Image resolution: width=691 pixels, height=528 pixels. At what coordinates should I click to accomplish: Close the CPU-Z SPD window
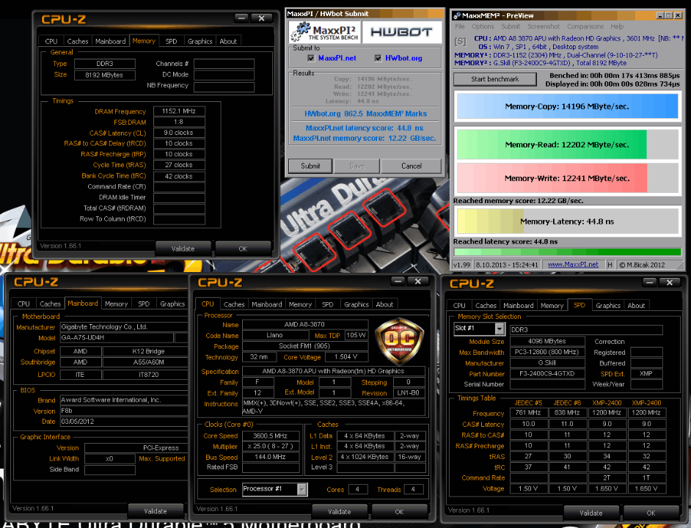coord(670,282)
